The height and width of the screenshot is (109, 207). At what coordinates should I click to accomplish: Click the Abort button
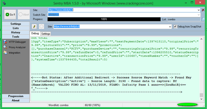click(24, 15)
